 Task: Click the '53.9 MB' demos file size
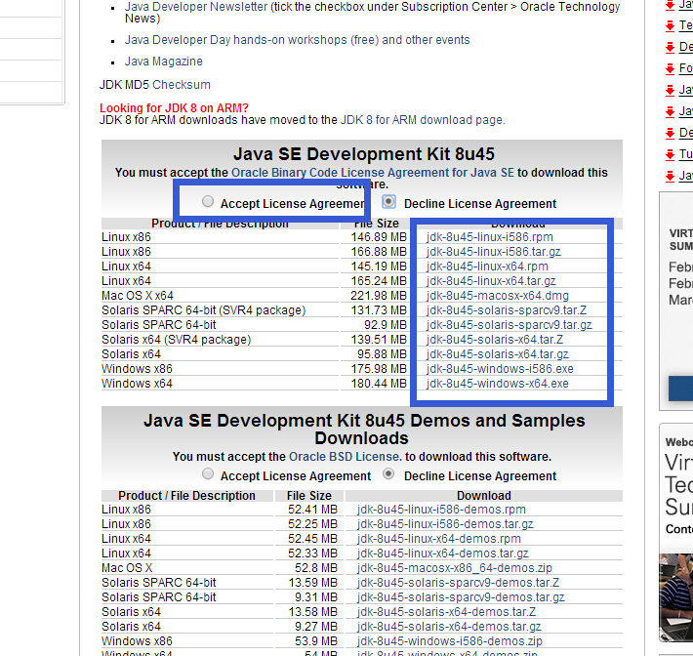[316, 641]
